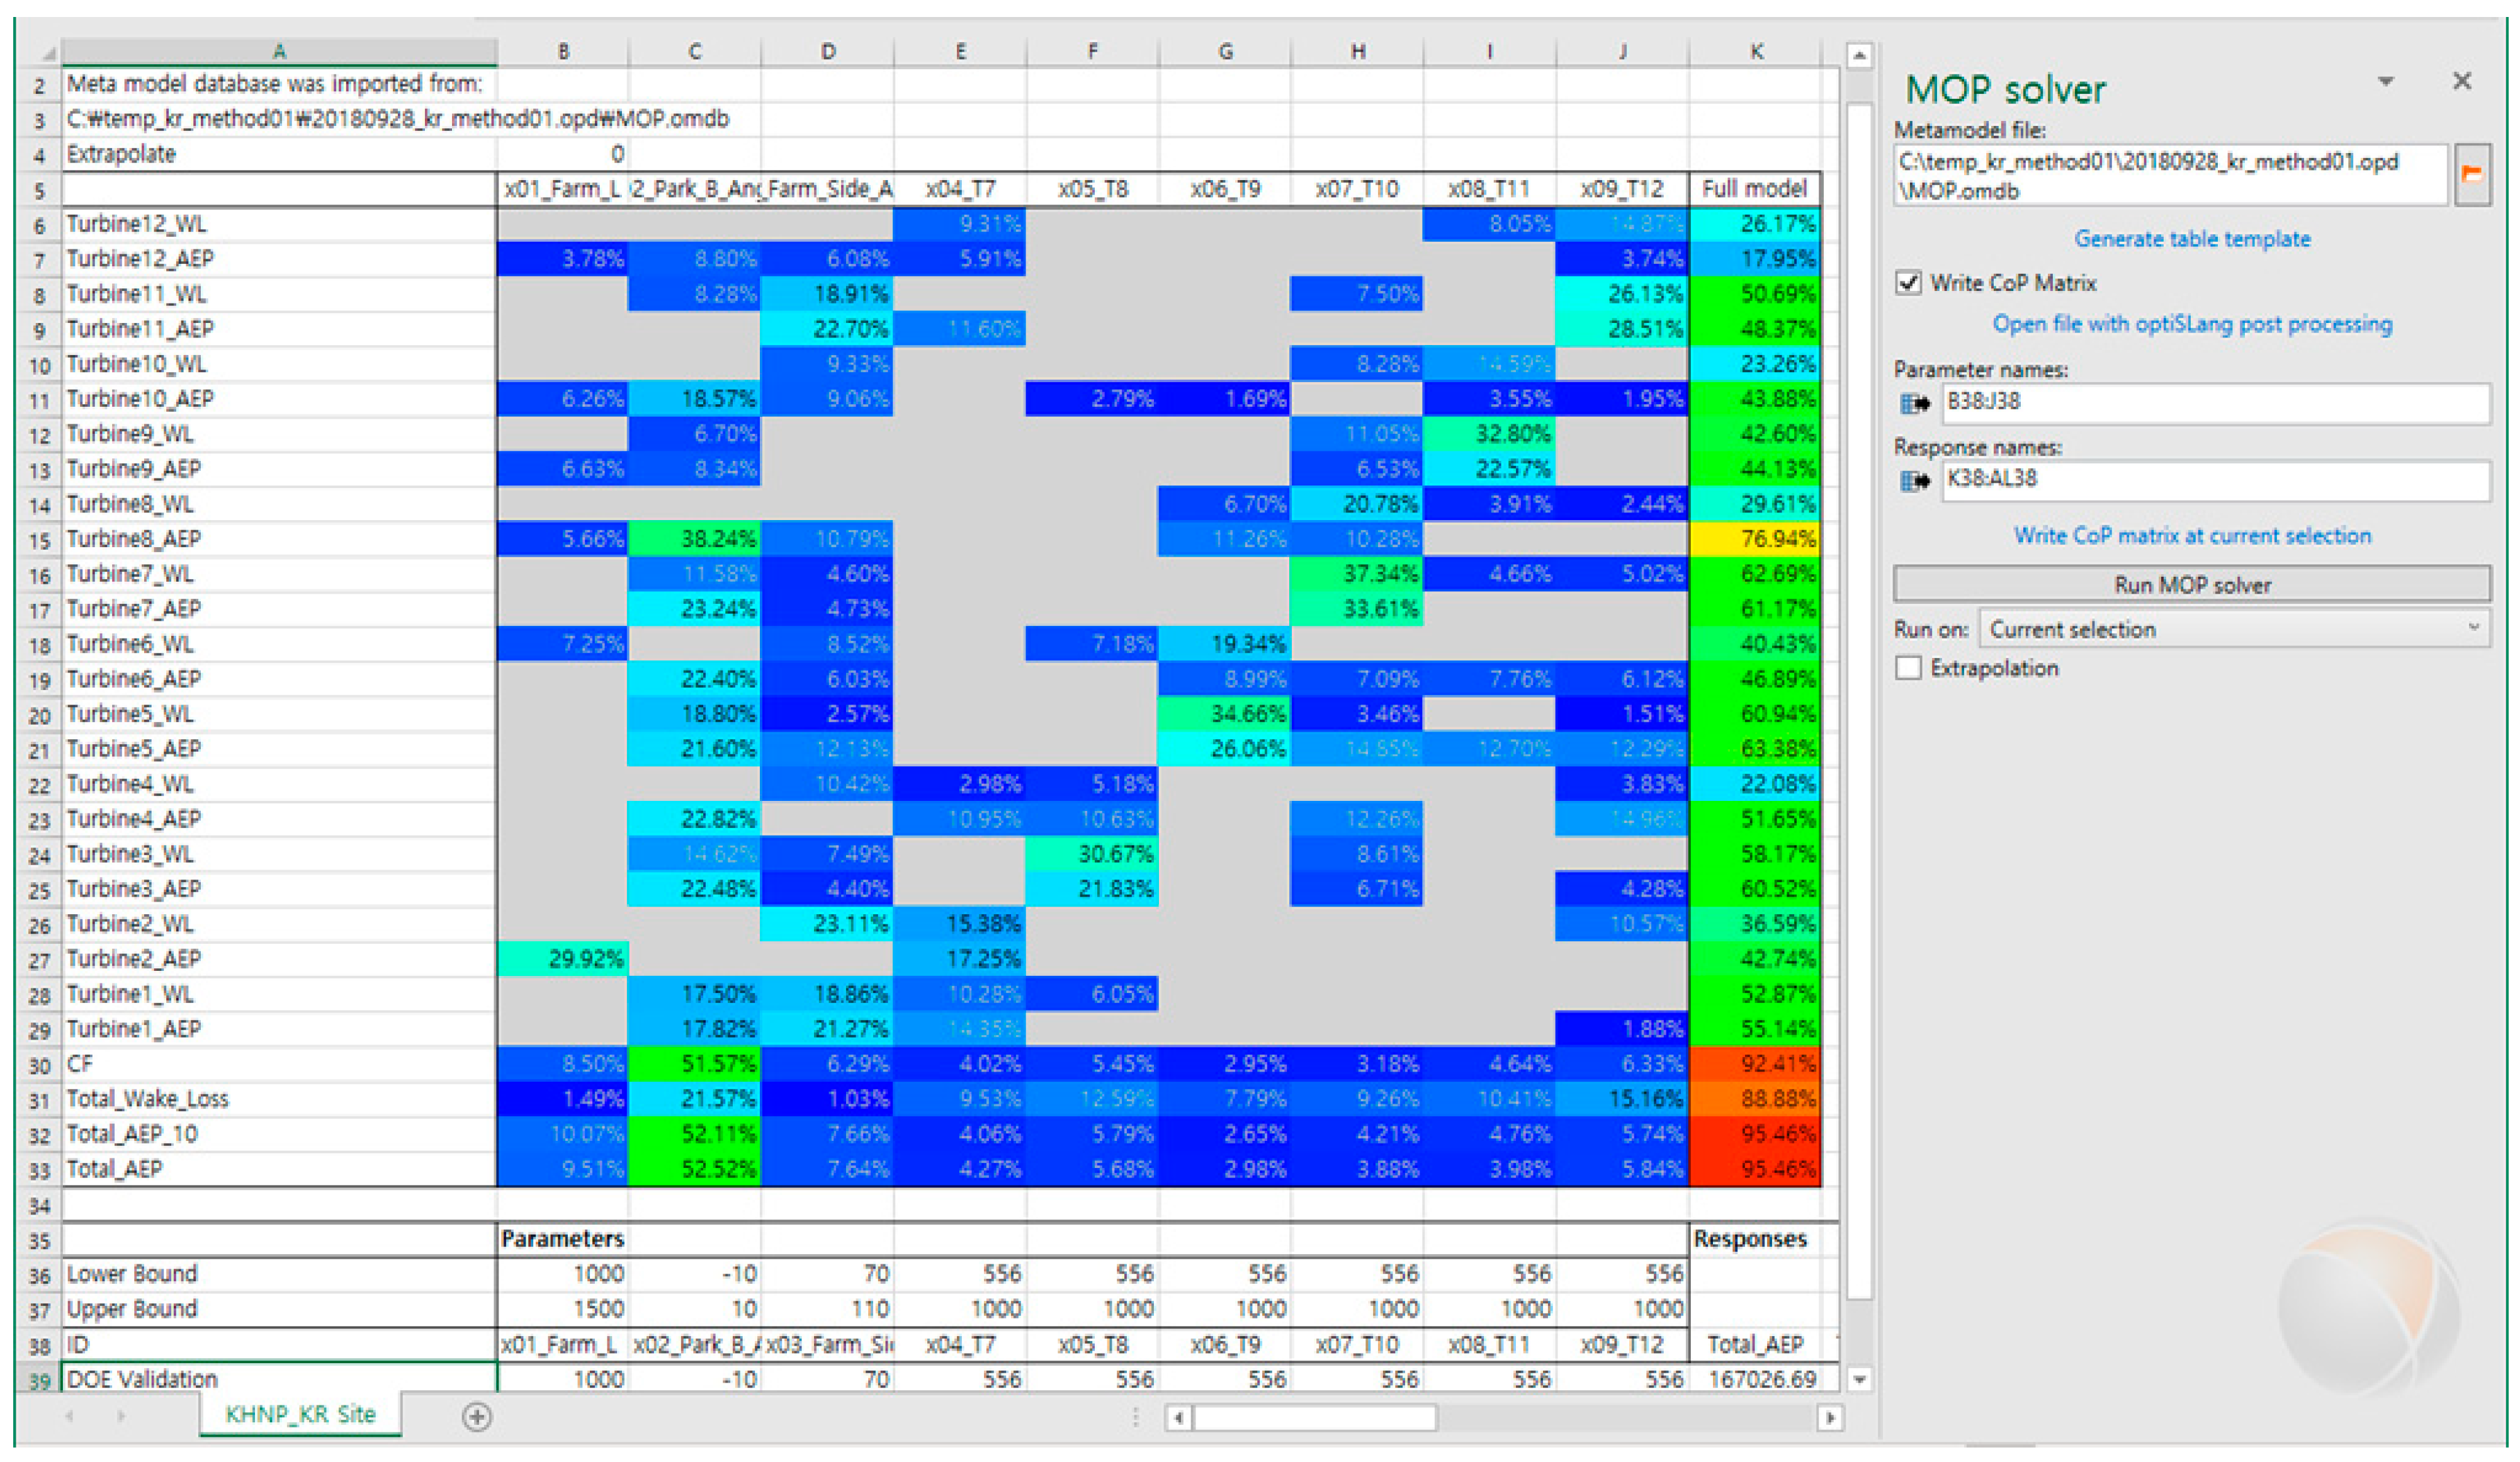Click column K header

tap(1756, 52)
